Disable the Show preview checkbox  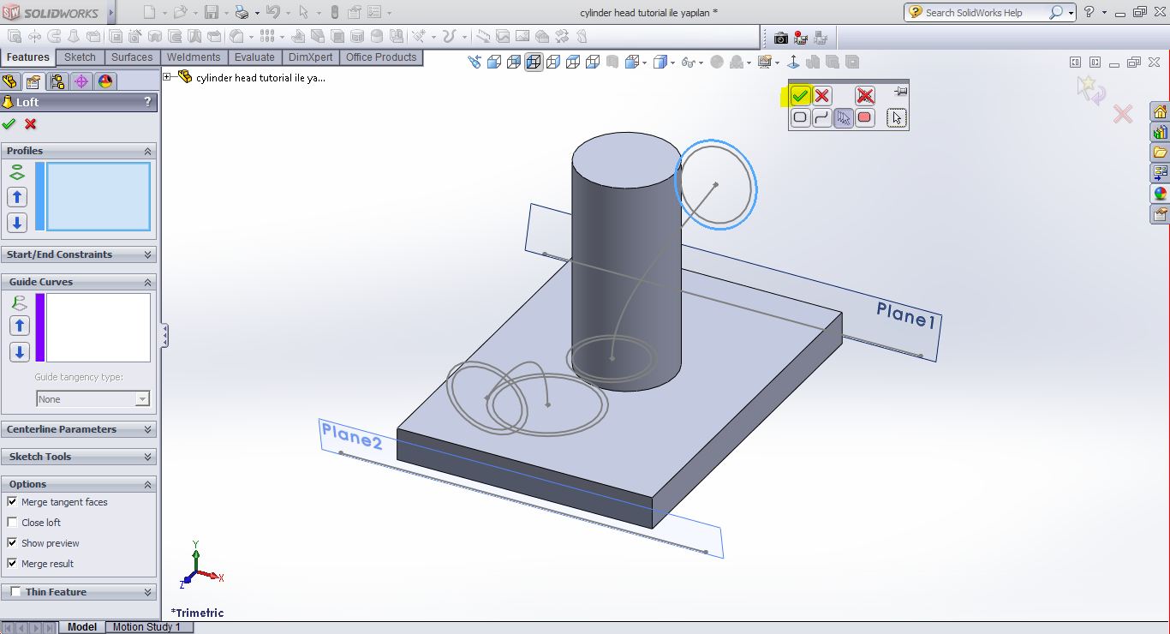12,543
